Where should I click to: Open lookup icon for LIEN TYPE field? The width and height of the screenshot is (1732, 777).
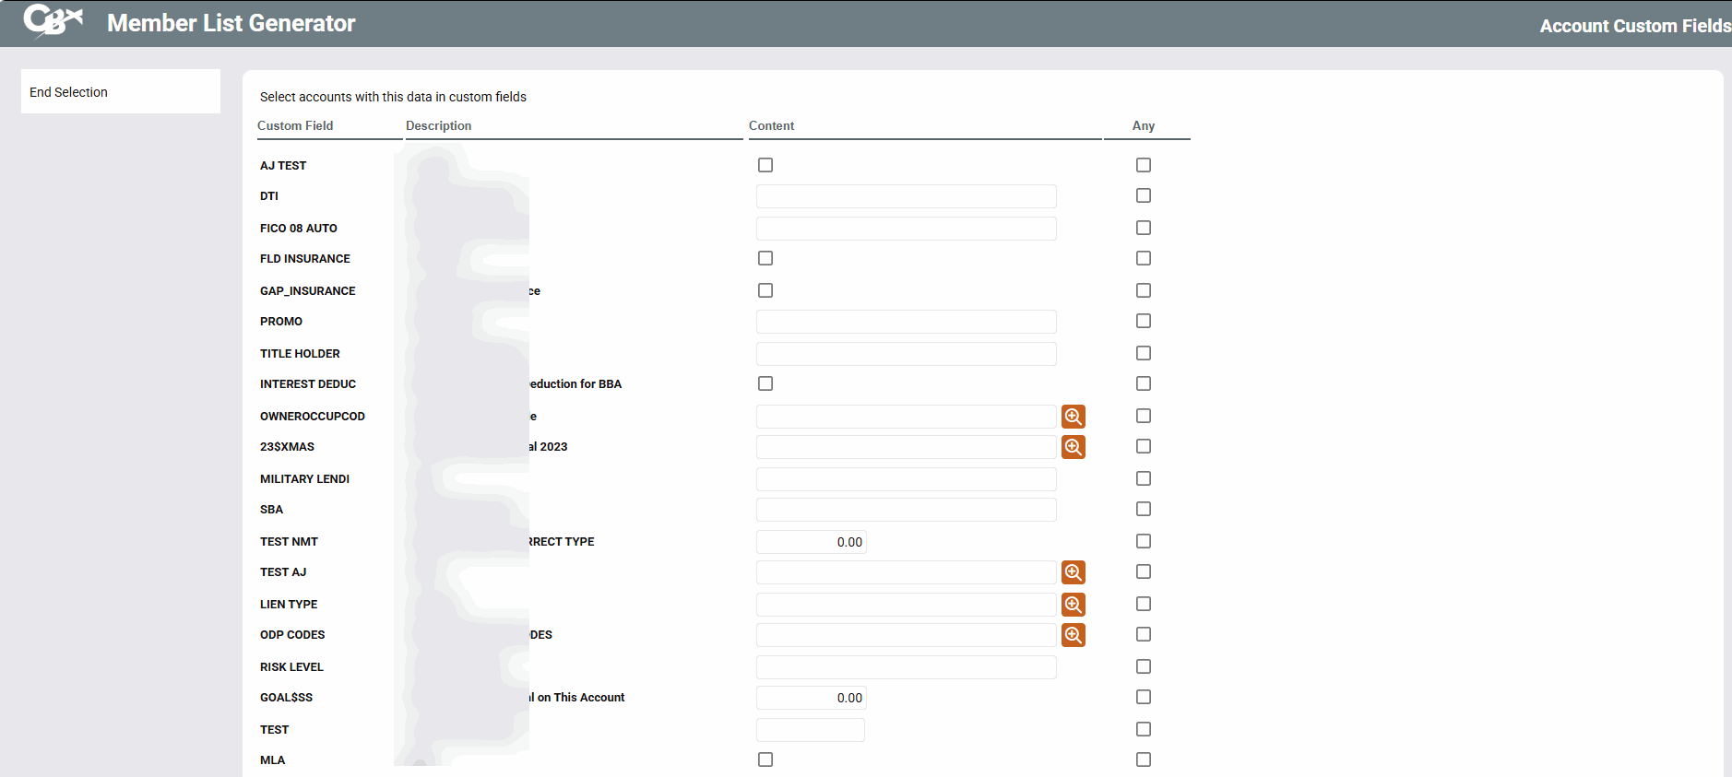click(1073, 605)
